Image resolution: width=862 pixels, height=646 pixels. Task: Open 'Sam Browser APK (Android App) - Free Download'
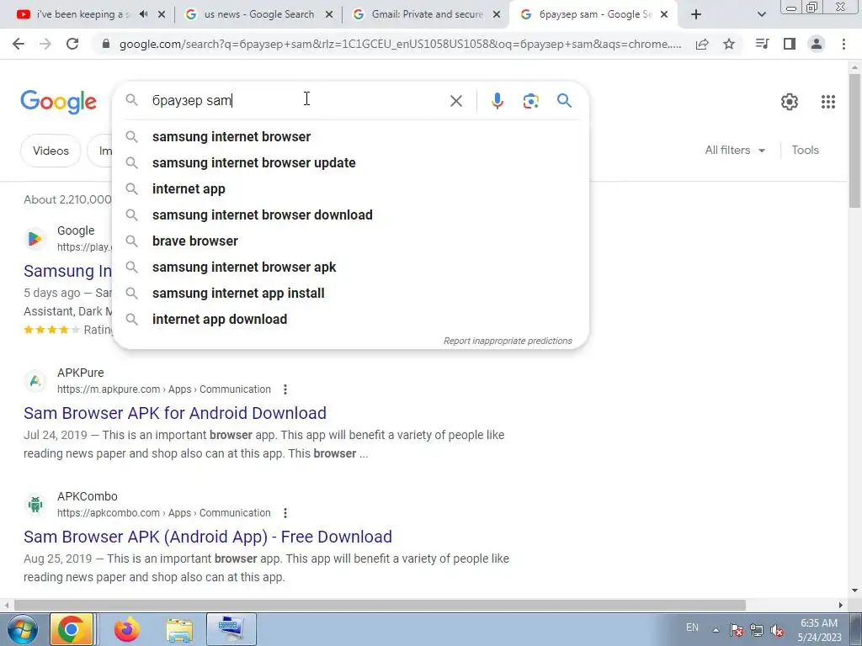(x=208, y=537)
